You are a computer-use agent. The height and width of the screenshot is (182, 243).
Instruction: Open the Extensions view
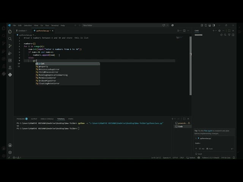click(x=10, y=60)
